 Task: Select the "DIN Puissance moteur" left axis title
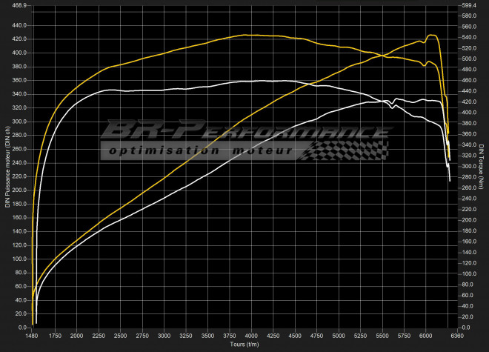pos(6,167)
